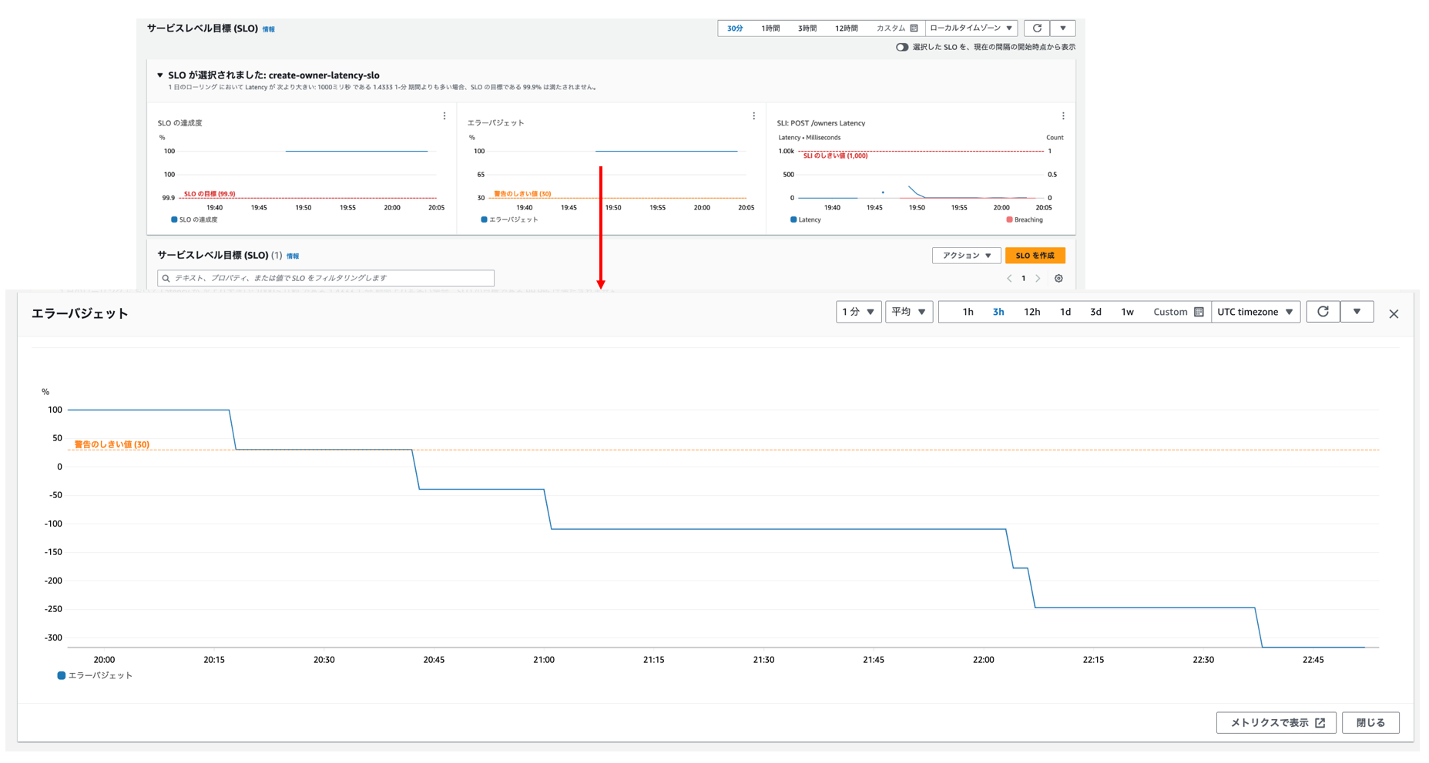Image resolution: width=1429 pixels, height=763 pixels.
Task: Open the 1分 period dropdown
Action: 858,312
